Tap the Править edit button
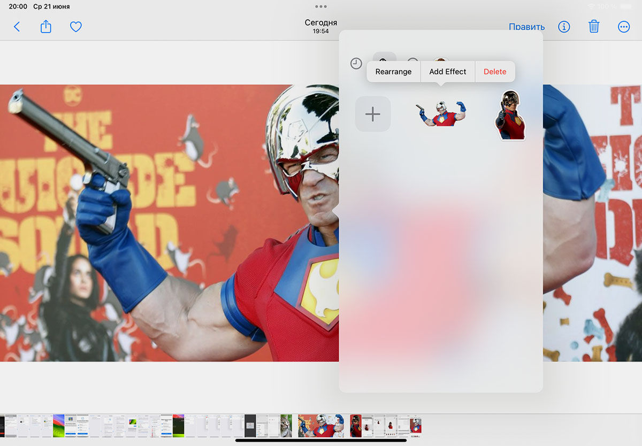This screenshot has height=446, width=642. tap(526, 27)
